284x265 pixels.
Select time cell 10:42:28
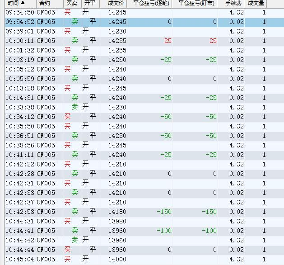pos(20,174)
